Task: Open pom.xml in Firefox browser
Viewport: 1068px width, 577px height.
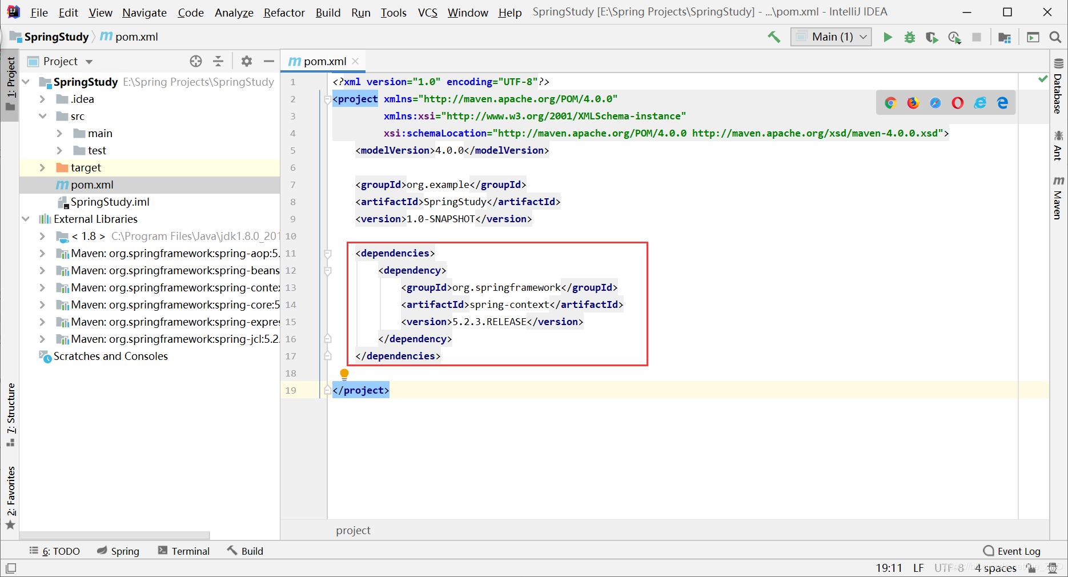Action: click(x=913, y=103)
